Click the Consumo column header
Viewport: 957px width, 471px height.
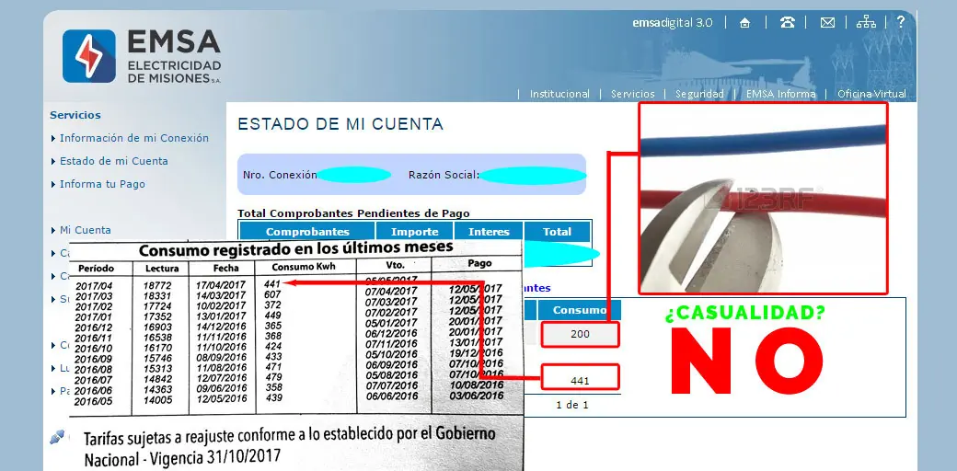pos(579,310)
